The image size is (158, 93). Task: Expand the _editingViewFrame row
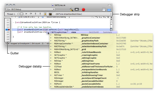(x=51, y=64)
